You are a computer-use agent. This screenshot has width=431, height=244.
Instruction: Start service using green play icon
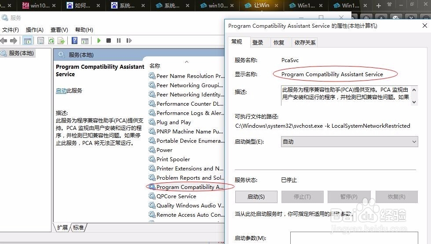(99, 41)
